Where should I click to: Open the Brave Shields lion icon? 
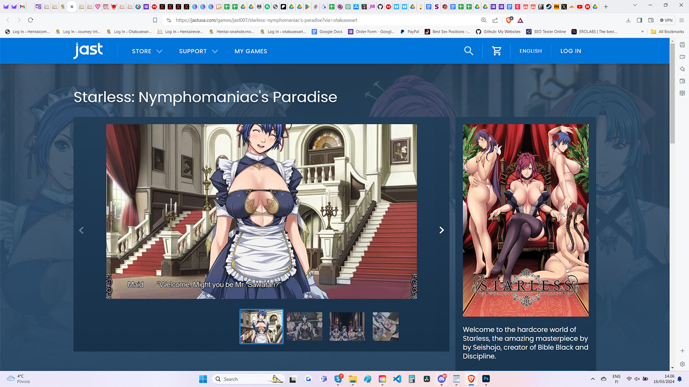pos(509,20)
